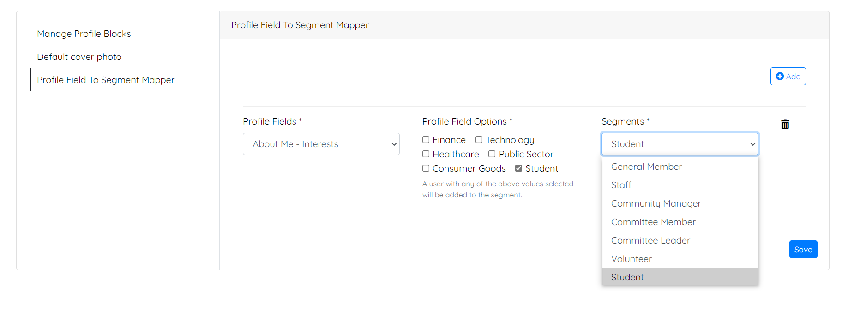854x333 pixels.
Task: Select Committee Member segment option
Action: pos(680,222)
